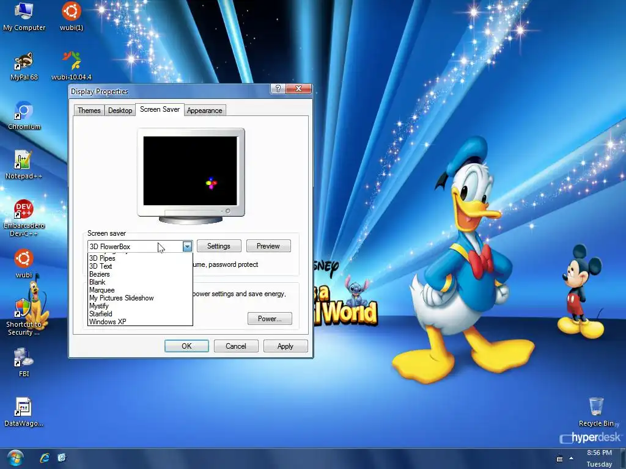626x469 pixels.
Task: Click the Display Properties help button
Action: coord(278,89)
